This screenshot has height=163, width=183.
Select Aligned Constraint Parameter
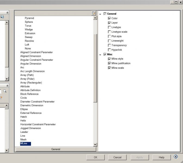pyautogui.click(x=36, y=52)
